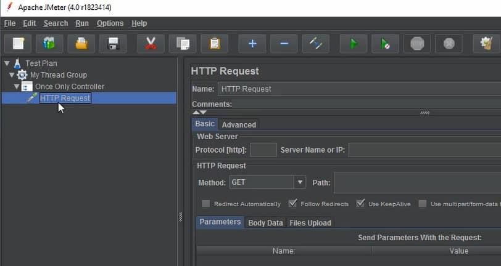The width and height of the screenshot is (501, 266).
Task: Click the Stop test toolbar icon
Action: coord(417,43)
